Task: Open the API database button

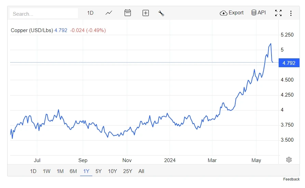Action: click(x=258, y=13)
